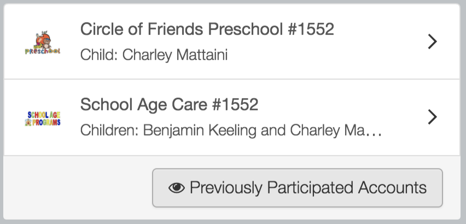Viewport: 466px width, 224px height.
Task: Click the 'SCHOOL AGE' lettering in the logo
Action: coord(44,115)
